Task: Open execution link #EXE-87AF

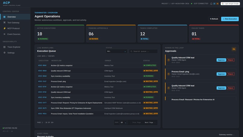Action: click(x=42, y=87)
